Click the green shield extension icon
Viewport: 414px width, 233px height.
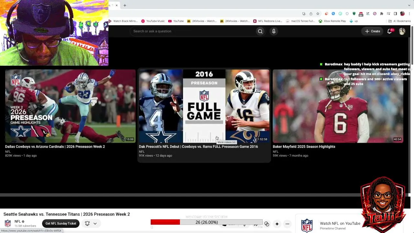354,14
